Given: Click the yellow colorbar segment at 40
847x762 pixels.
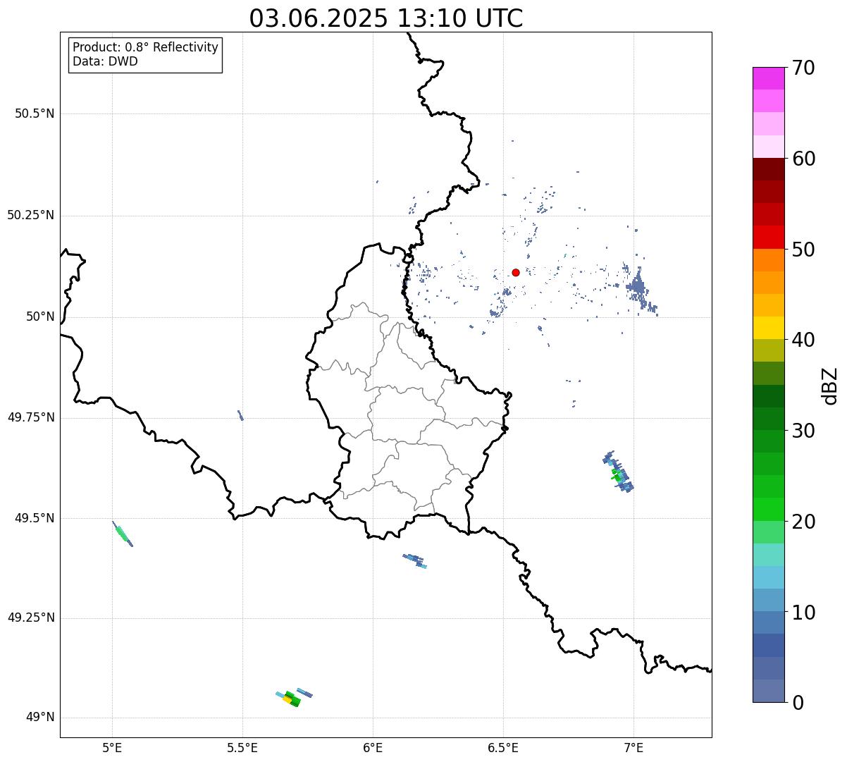Looking at the screenshot, I should pyautogui.click(x=769, y=328).
